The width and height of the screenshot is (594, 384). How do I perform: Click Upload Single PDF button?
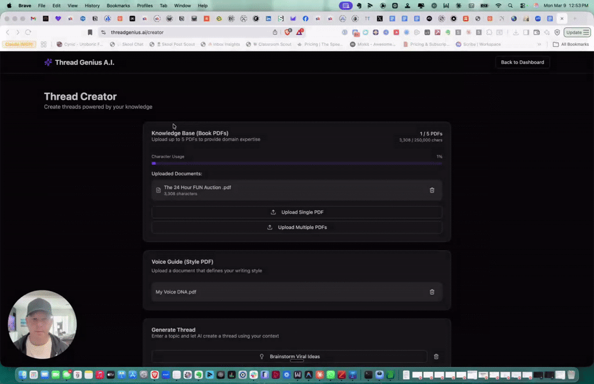pos(296,212)
